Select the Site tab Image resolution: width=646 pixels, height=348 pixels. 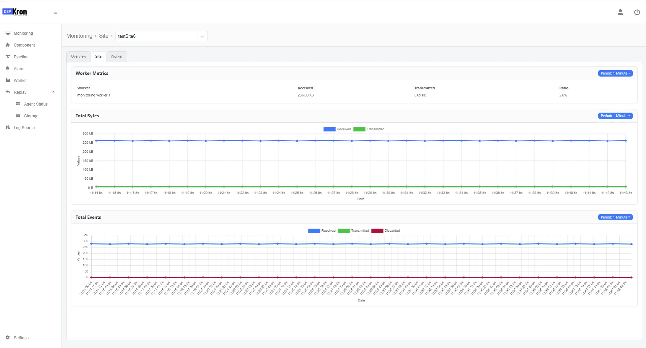(98, 57)
